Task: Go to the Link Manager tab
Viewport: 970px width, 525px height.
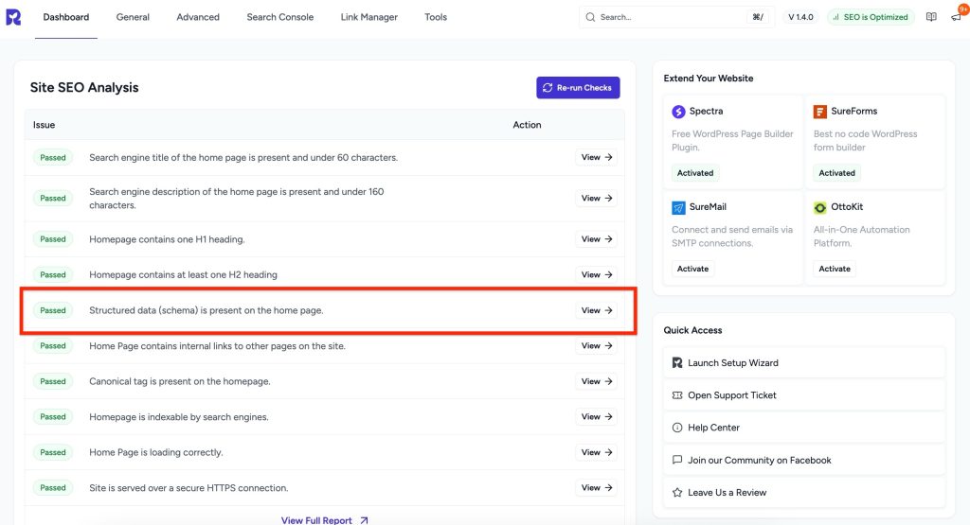Action: [x=368, y=17]
